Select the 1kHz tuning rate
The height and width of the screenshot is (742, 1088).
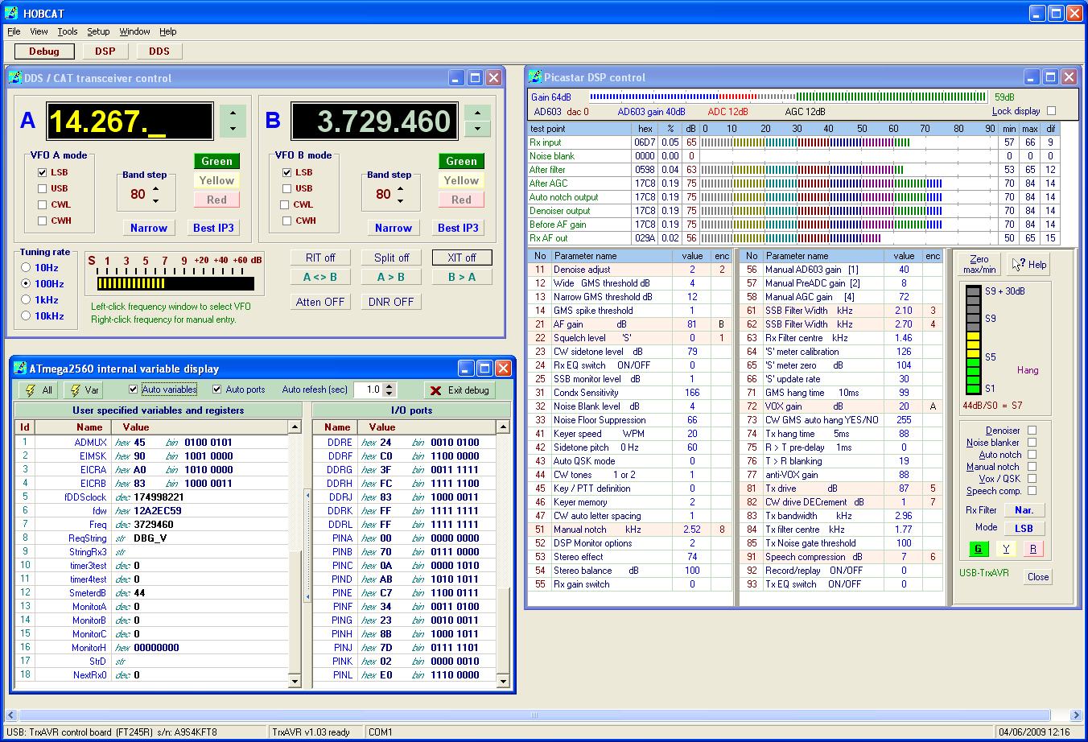(27, 299)
